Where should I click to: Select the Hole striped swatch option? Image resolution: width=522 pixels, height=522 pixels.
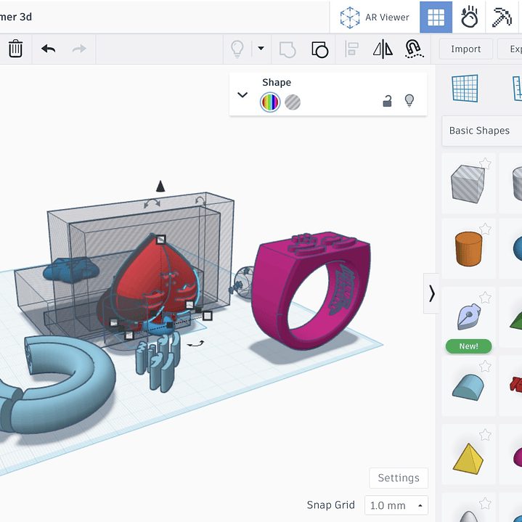(293, 102)
